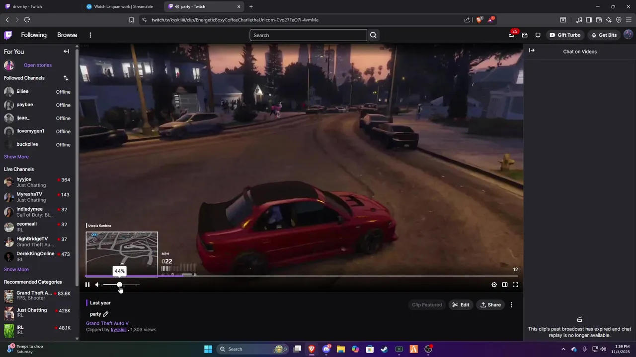This screenshot has height=357, width=636.
Task: Show more live channels
Action: [x=16, y=269]
